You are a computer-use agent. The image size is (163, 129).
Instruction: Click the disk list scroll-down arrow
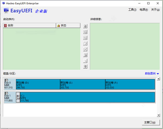[158, 115]
